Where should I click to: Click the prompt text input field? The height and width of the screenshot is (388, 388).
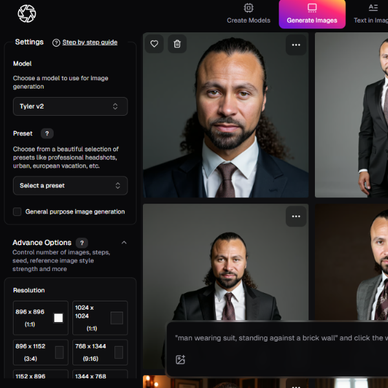(x=278, y=338)
